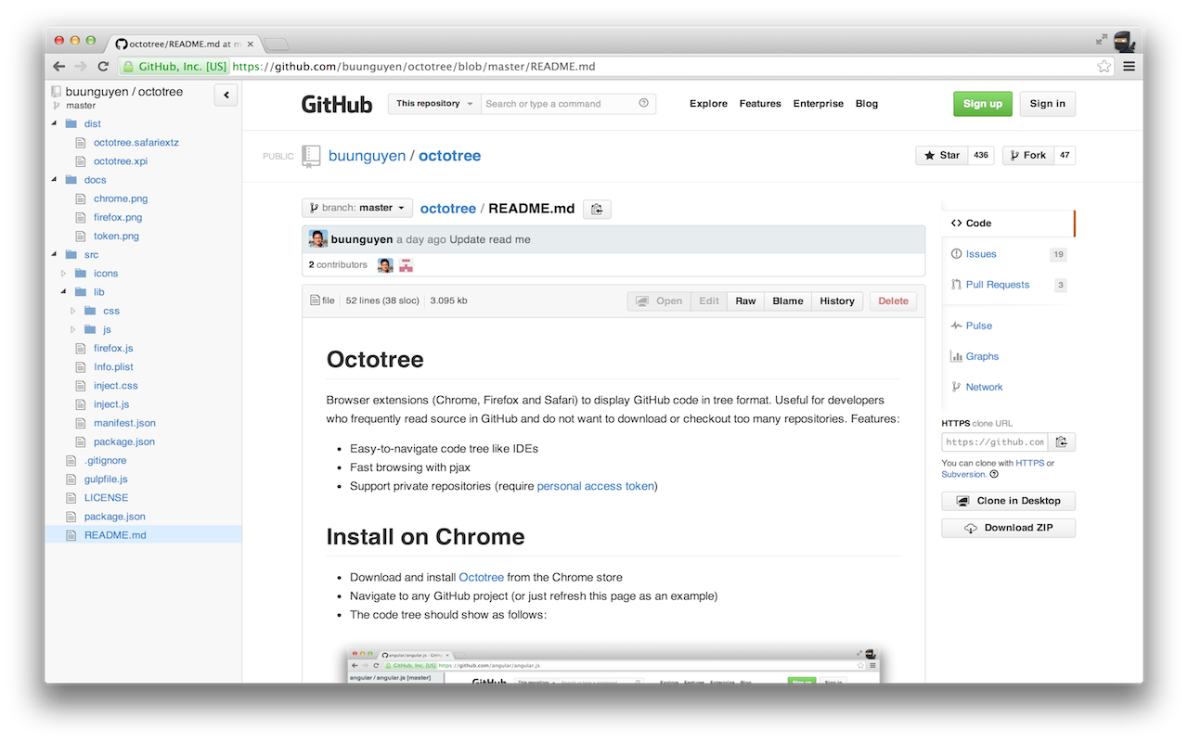Viewport: 1188px width, 742px height.
Task: Open the Blame view
Action: (788, 301)
